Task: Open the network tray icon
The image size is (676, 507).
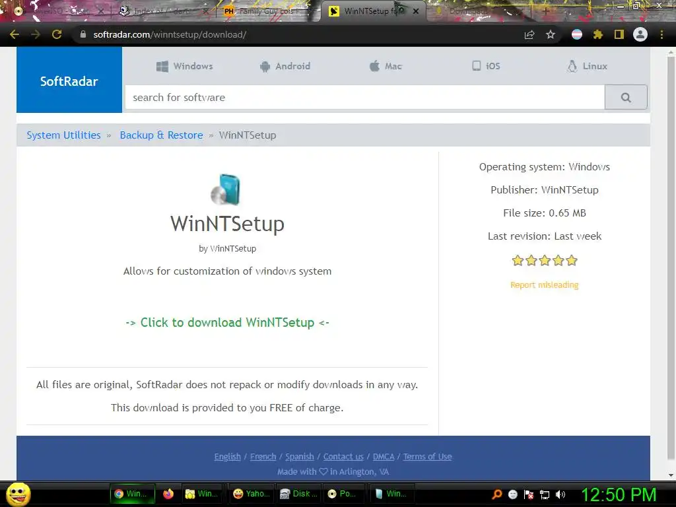Action: 545,494
